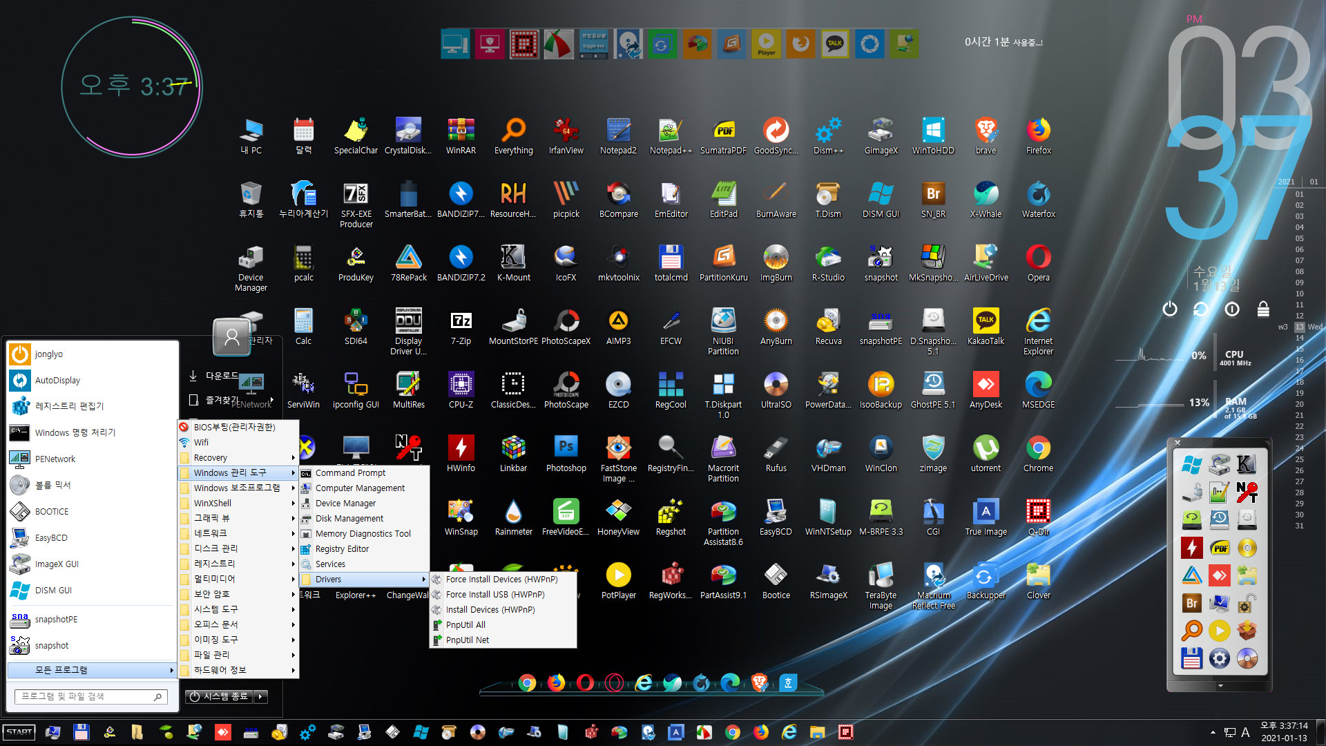Screen dimensions: 1326x746
Task: Open IrfanView desktop icon
Action: click(x=566, y=135)
